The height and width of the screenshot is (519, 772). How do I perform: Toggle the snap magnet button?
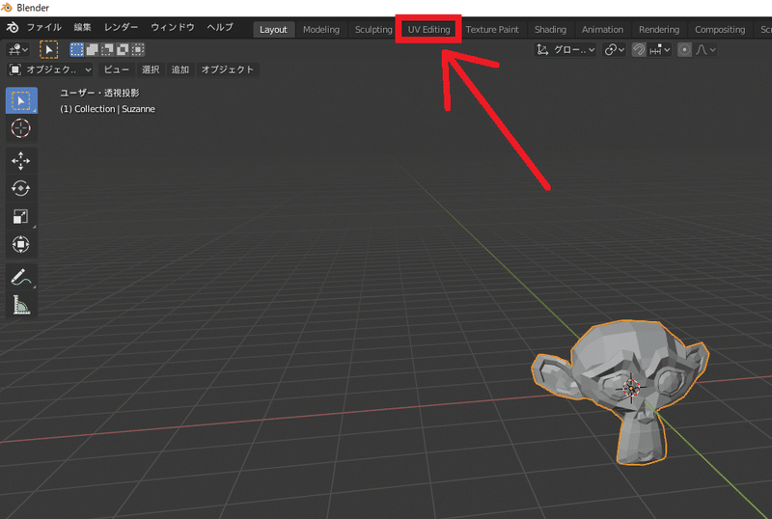(x=639, y=50)
